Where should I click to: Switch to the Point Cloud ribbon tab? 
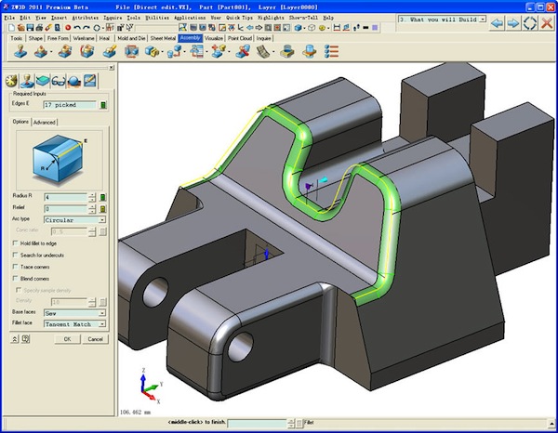(x=240, y=38)
